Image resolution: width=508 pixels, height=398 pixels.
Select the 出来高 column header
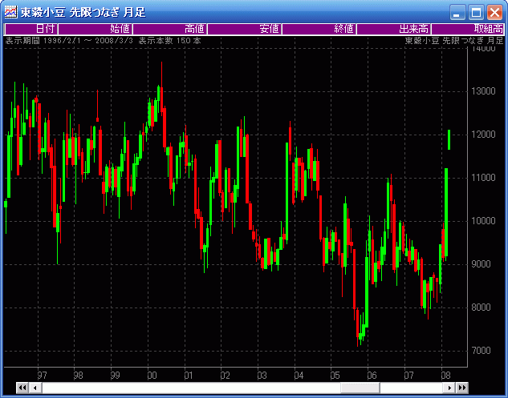click(393, 29)
